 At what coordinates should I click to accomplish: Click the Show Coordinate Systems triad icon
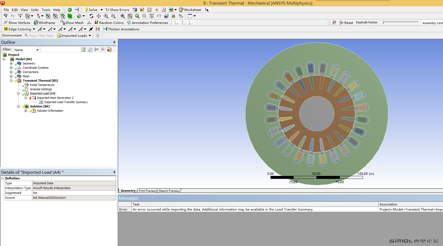89,23
